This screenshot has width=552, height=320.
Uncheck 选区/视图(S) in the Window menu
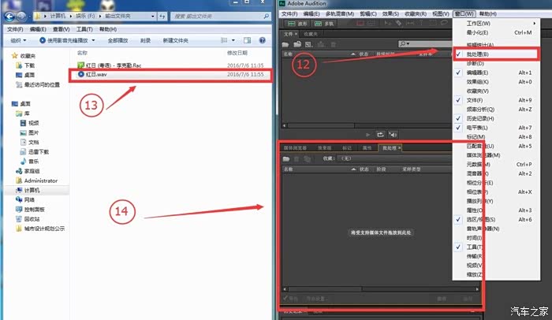[x=496, y=219]
